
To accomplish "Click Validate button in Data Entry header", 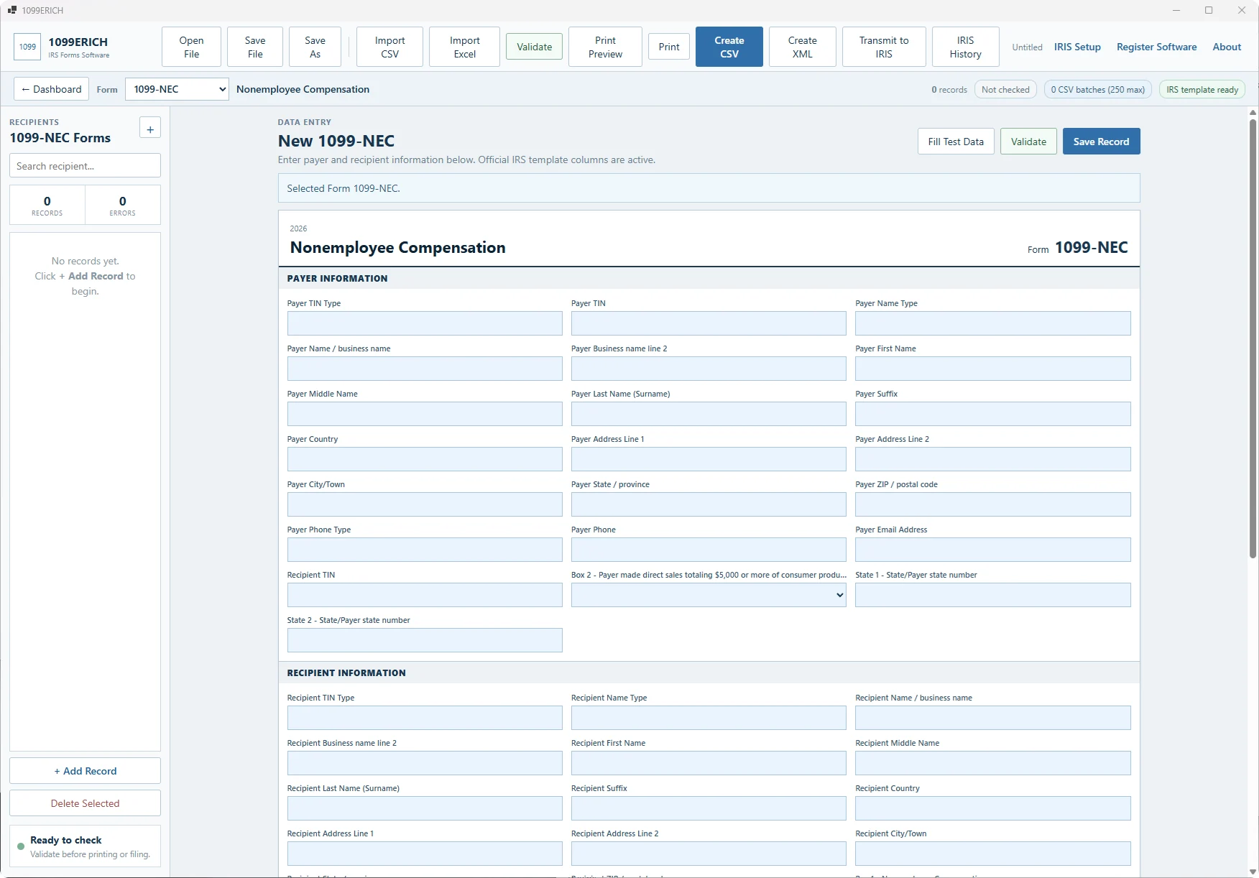I will 1028,142.
